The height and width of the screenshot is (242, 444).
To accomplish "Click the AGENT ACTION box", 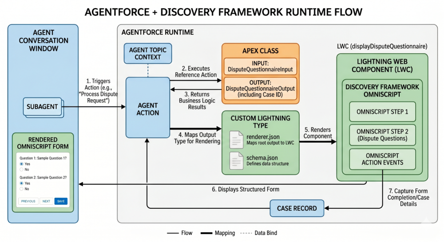I will pos(148,108).
